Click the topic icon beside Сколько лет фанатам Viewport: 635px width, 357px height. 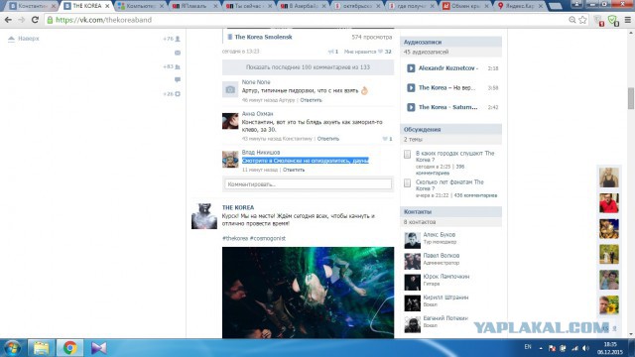[408, 182]
